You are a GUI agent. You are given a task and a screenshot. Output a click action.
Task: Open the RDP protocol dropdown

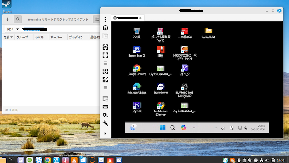tap(13, 29)
